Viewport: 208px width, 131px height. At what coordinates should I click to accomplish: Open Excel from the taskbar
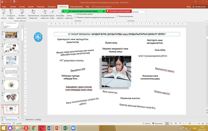point(66,128)
